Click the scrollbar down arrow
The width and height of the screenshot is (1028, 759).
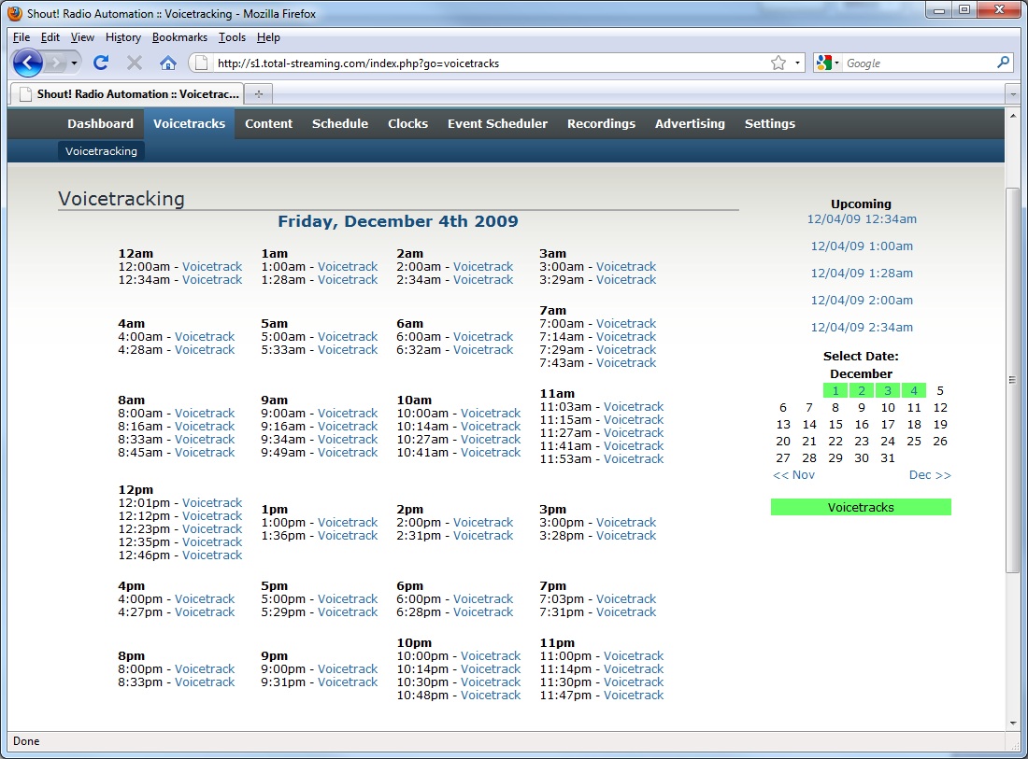pos(1013,723)
